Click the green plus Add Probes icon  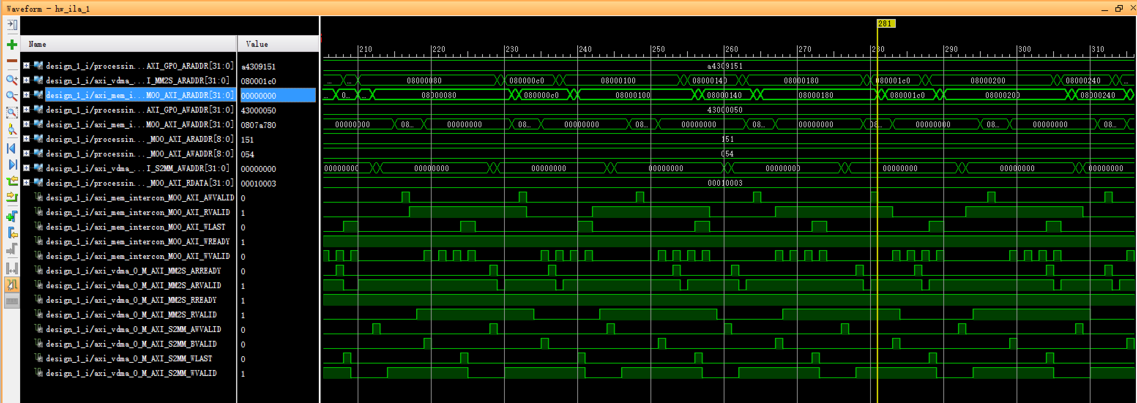(12, 45)
